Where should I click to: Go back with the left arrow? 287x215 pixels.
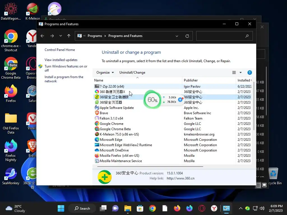pos(42,36)
